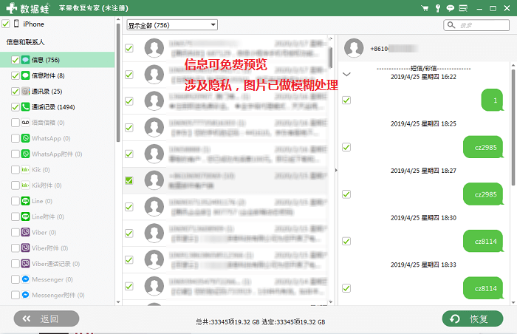Check the Messenger (0) checkbox
The width and height of the screenshot is (517, 334).
click(x=16, y=279)
